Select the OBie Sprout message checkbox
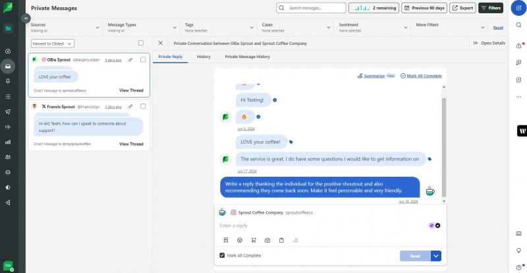This screenshot has width=527, height=273. click(143, 59)
